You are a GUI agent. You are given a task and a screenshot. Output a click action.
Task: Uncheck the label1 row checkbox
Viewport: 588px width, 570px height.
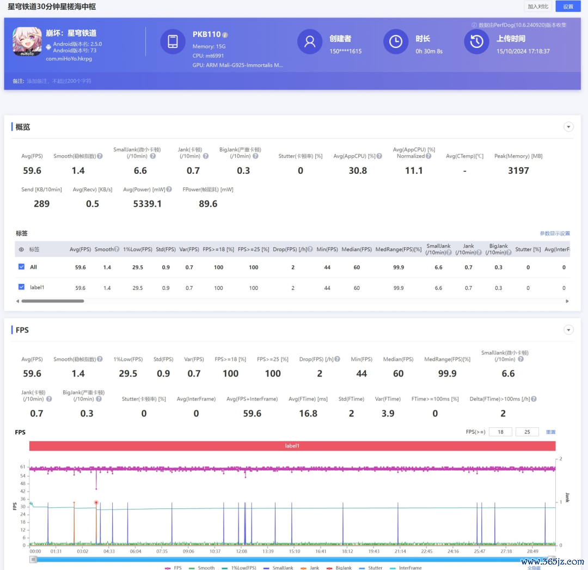click(x=21, y=287)
